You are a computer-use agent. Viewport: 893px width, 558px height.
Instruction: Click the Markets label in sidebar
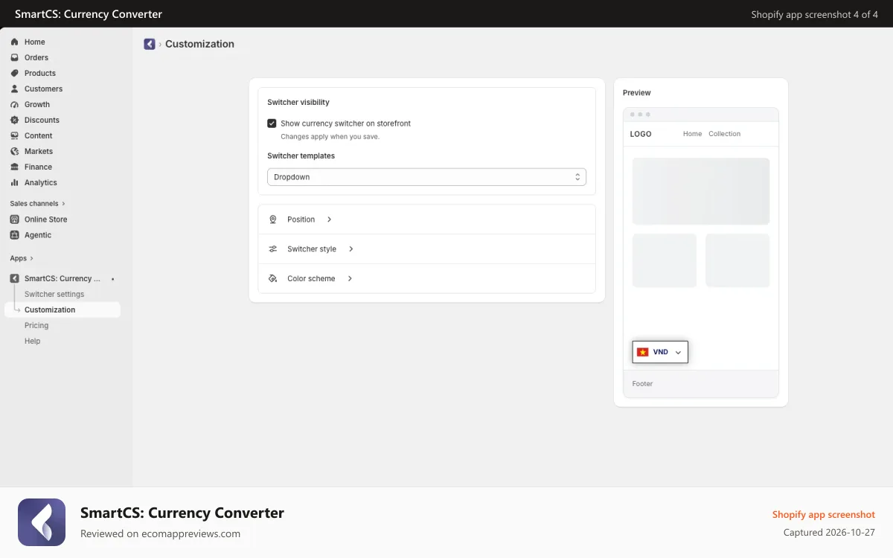pos(39,151)
